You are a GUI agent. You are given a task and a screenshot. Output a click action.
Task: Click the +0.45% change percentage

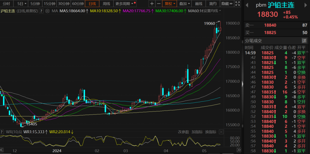[x=290, y=17]
